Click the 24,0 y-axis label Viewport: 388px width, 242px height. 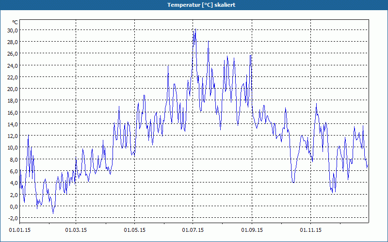coord(13,65)
